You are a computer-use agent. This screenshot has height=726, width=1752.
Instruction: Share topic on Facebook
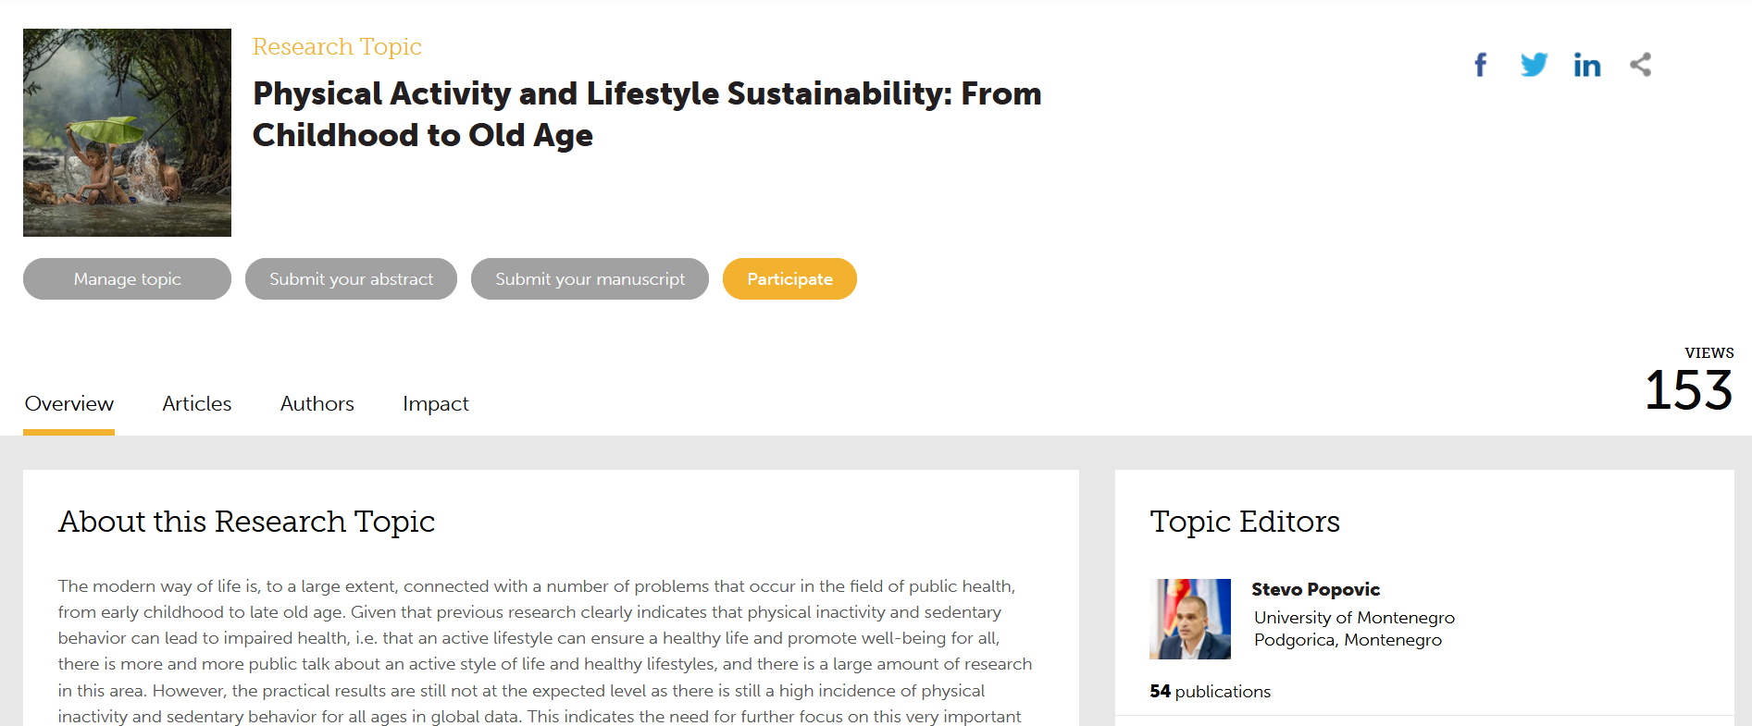tap(1481, 65)
